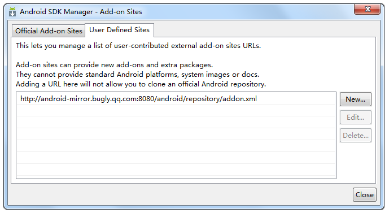Click the third row of the site list
This screenshot has width=389, height=213.
point(176,122)
